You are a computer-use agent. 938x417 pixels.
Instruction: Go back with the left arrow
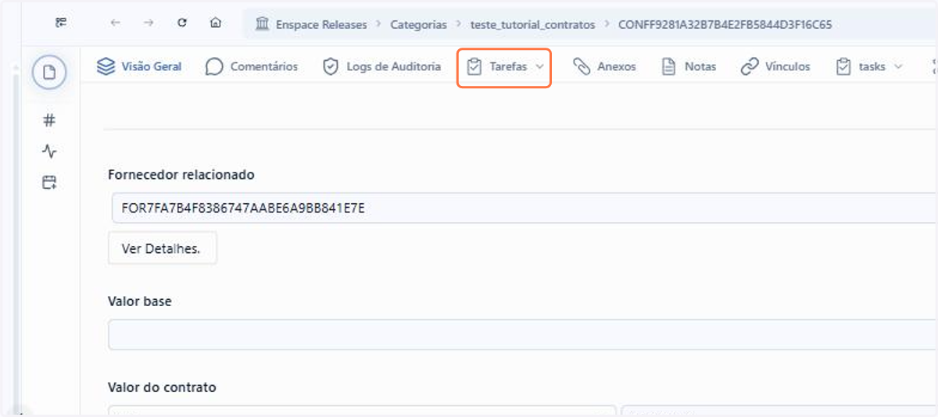point(116,23)
